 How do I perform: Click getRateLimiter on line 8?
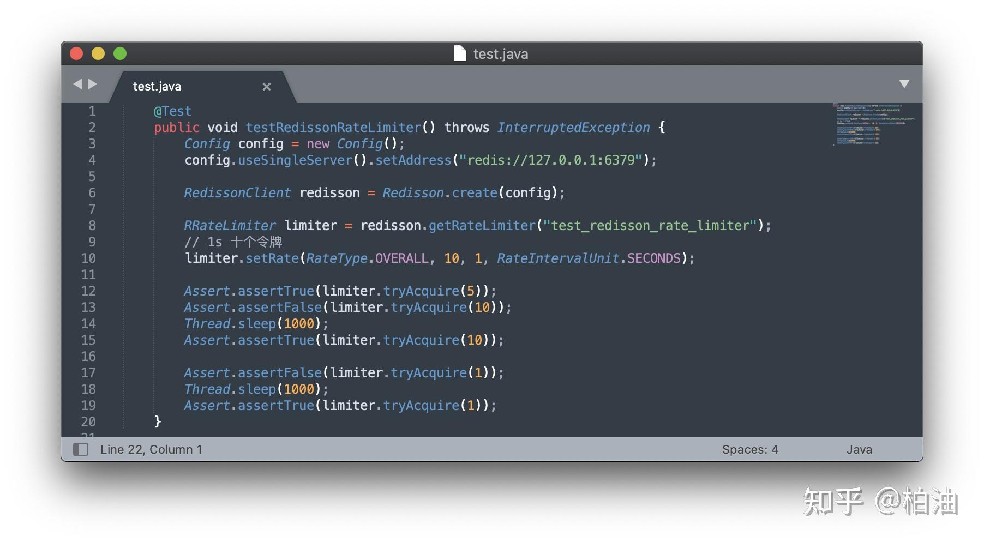(482, 226)
